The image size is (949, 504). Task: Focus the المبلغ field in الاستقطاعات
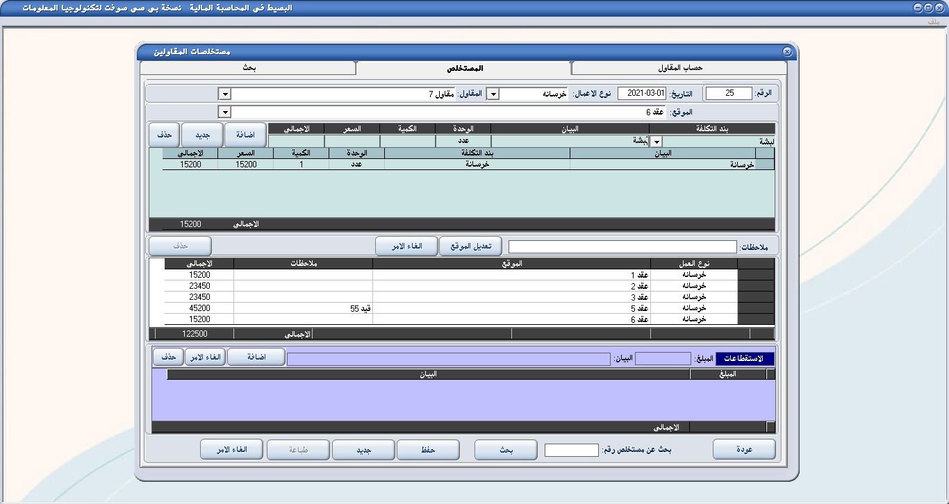(663, 359)
